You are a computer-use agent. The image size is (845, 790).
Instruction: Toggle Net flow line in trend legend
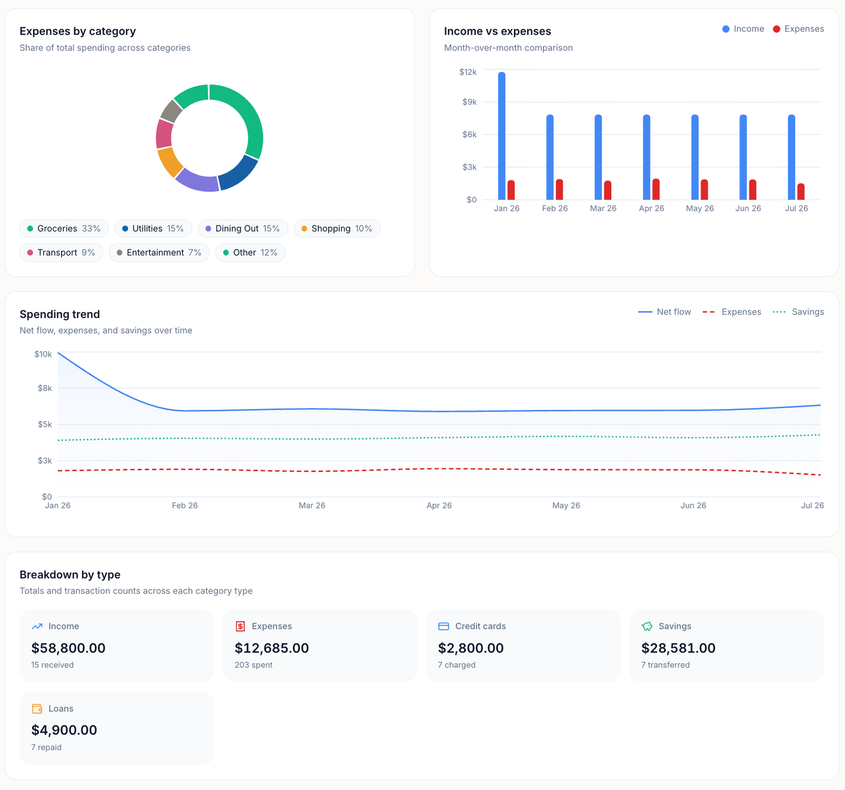tap(664, 312)
